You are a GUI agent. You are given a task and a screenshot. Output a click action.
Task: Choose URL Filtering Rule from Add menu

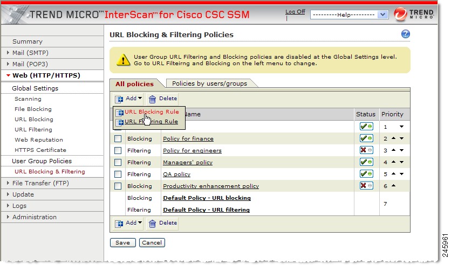[151, 122]
